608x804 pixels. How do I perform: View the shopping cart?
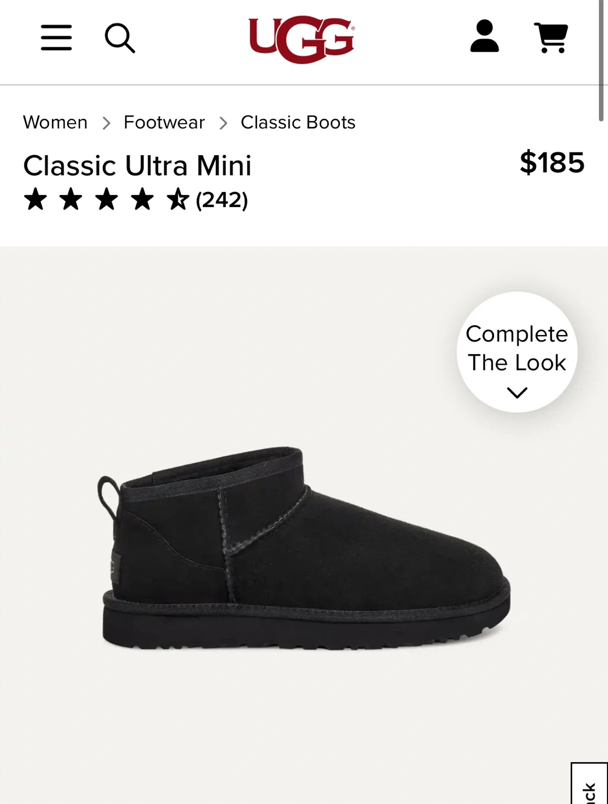[552, 37]
